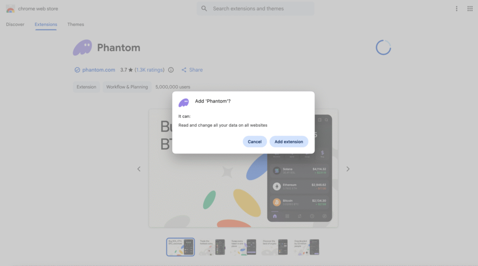Open the phantom.com publisher link

point(99,70)
